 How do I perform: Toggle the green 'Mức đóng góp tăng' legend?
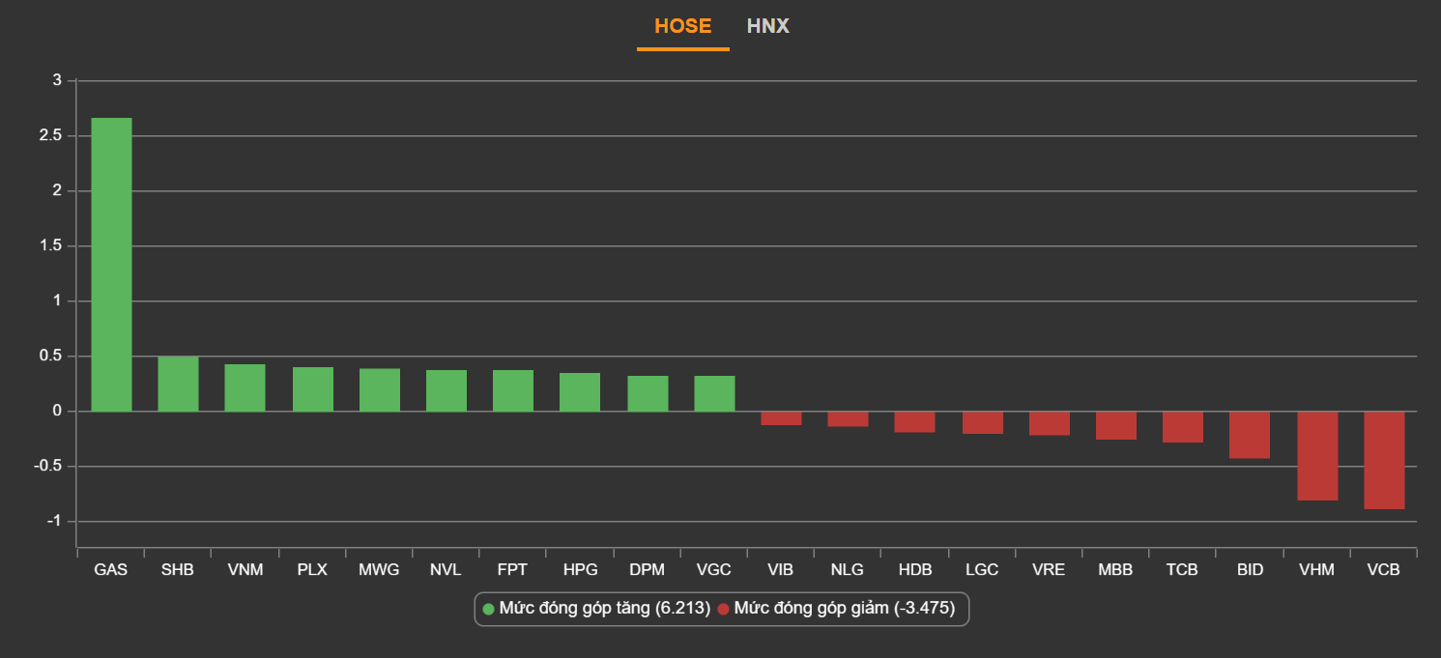pyautogui.click(x=596, y=609)
